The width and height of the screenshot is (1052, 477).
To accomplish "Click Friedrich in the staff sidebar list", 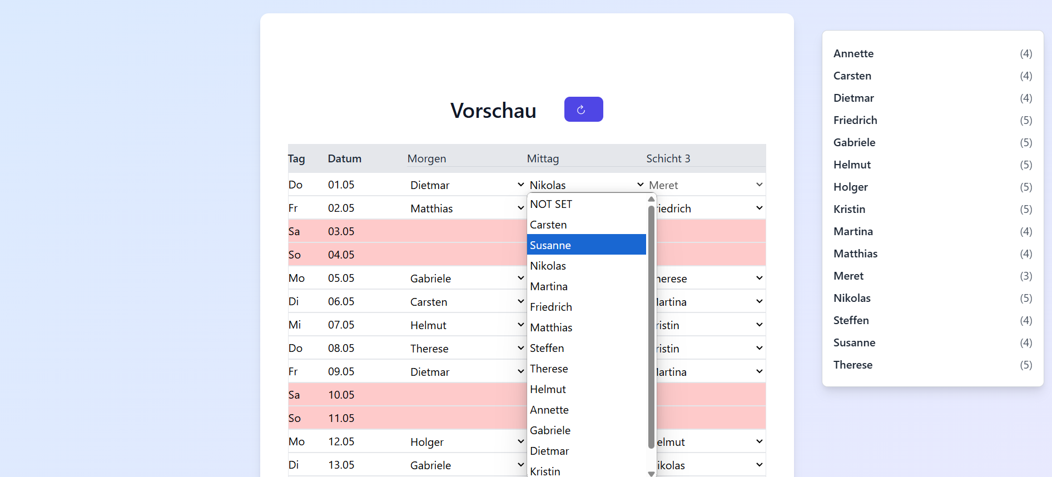I will point(855,120).
